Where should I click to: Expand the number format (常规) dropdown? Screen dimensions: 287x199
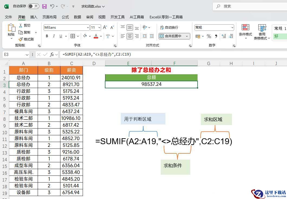click(x=232, y=28)
